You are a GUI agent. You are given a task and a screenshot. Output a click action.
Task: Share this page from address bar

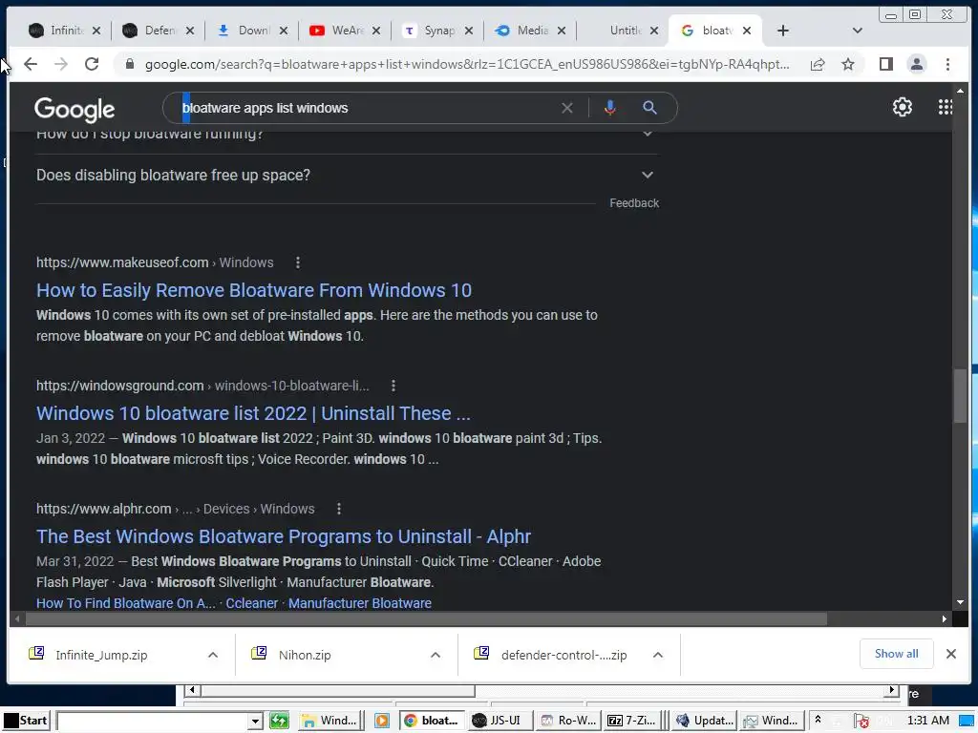pyautogui.click(x=818, y=64)
